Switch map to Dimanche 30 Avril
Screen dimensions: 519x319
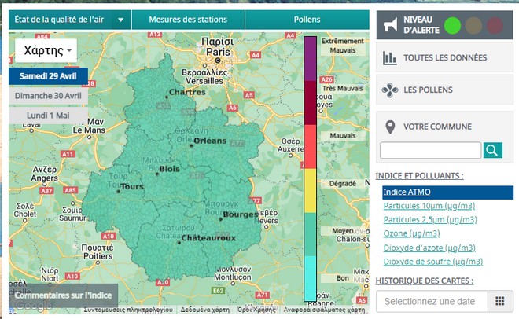(48, 95)
